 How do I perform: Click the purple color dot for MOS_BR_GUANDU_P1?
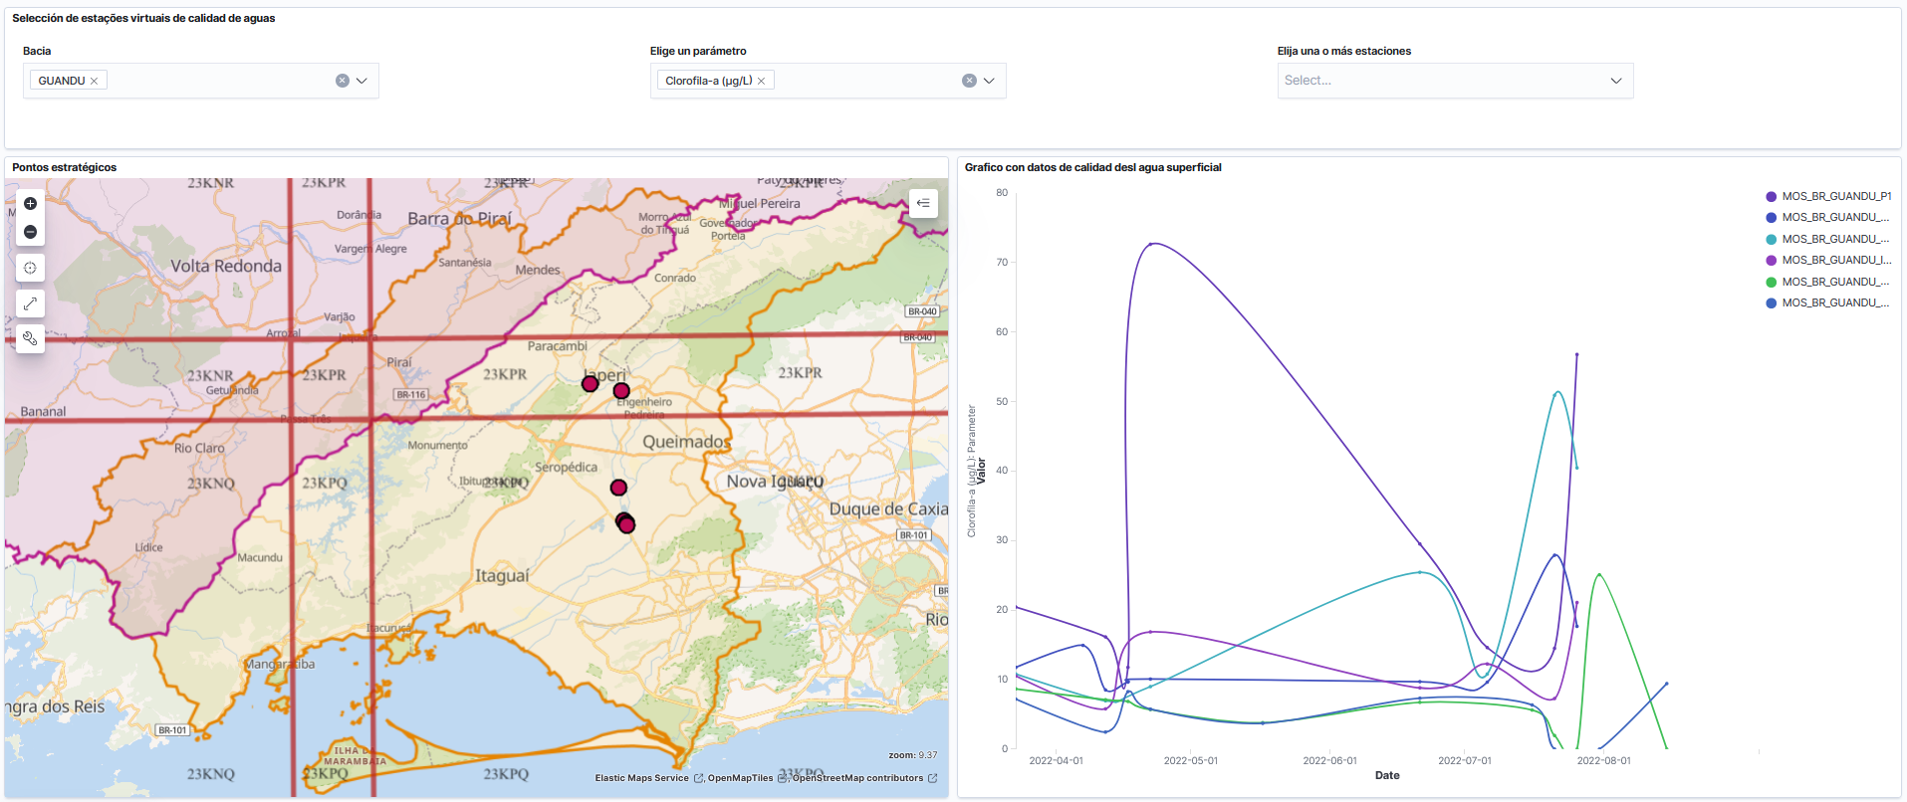pyautogui.click(x=1771, y=197)
